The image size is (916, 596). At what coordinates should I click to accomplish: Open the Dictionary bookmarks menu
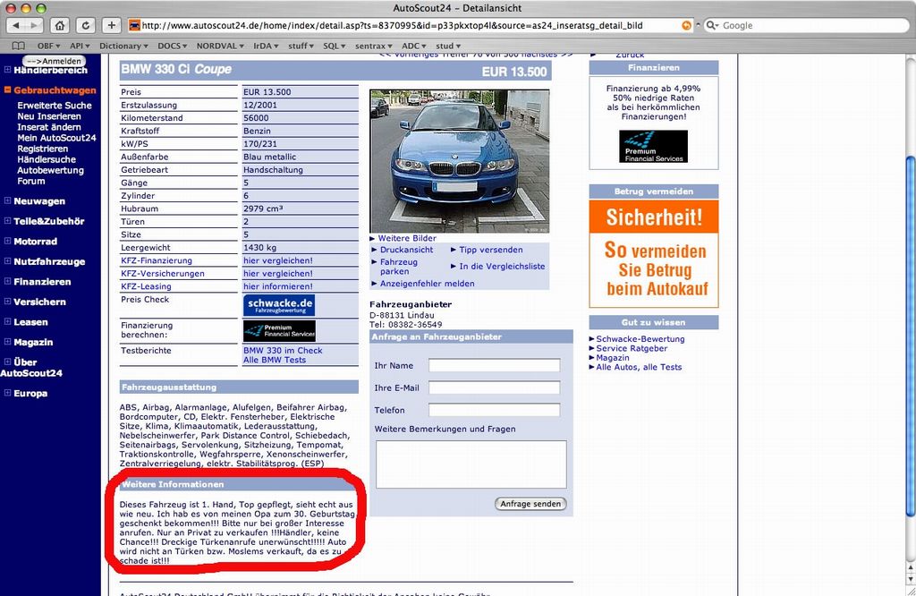coord(123,46)
